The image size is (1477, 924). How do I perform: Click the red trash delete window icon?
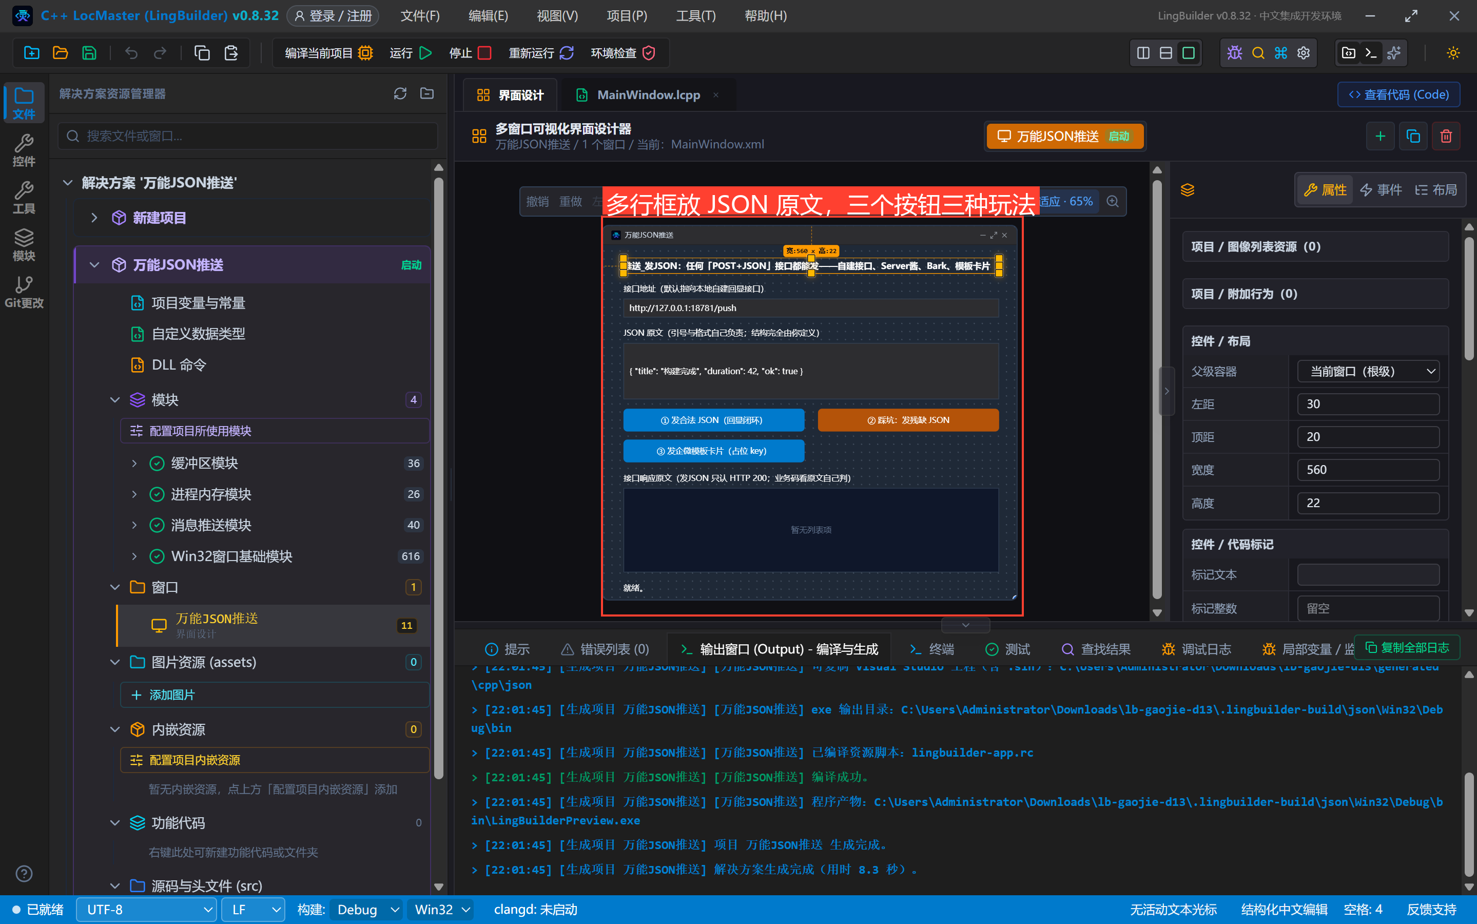[1446, 136]
